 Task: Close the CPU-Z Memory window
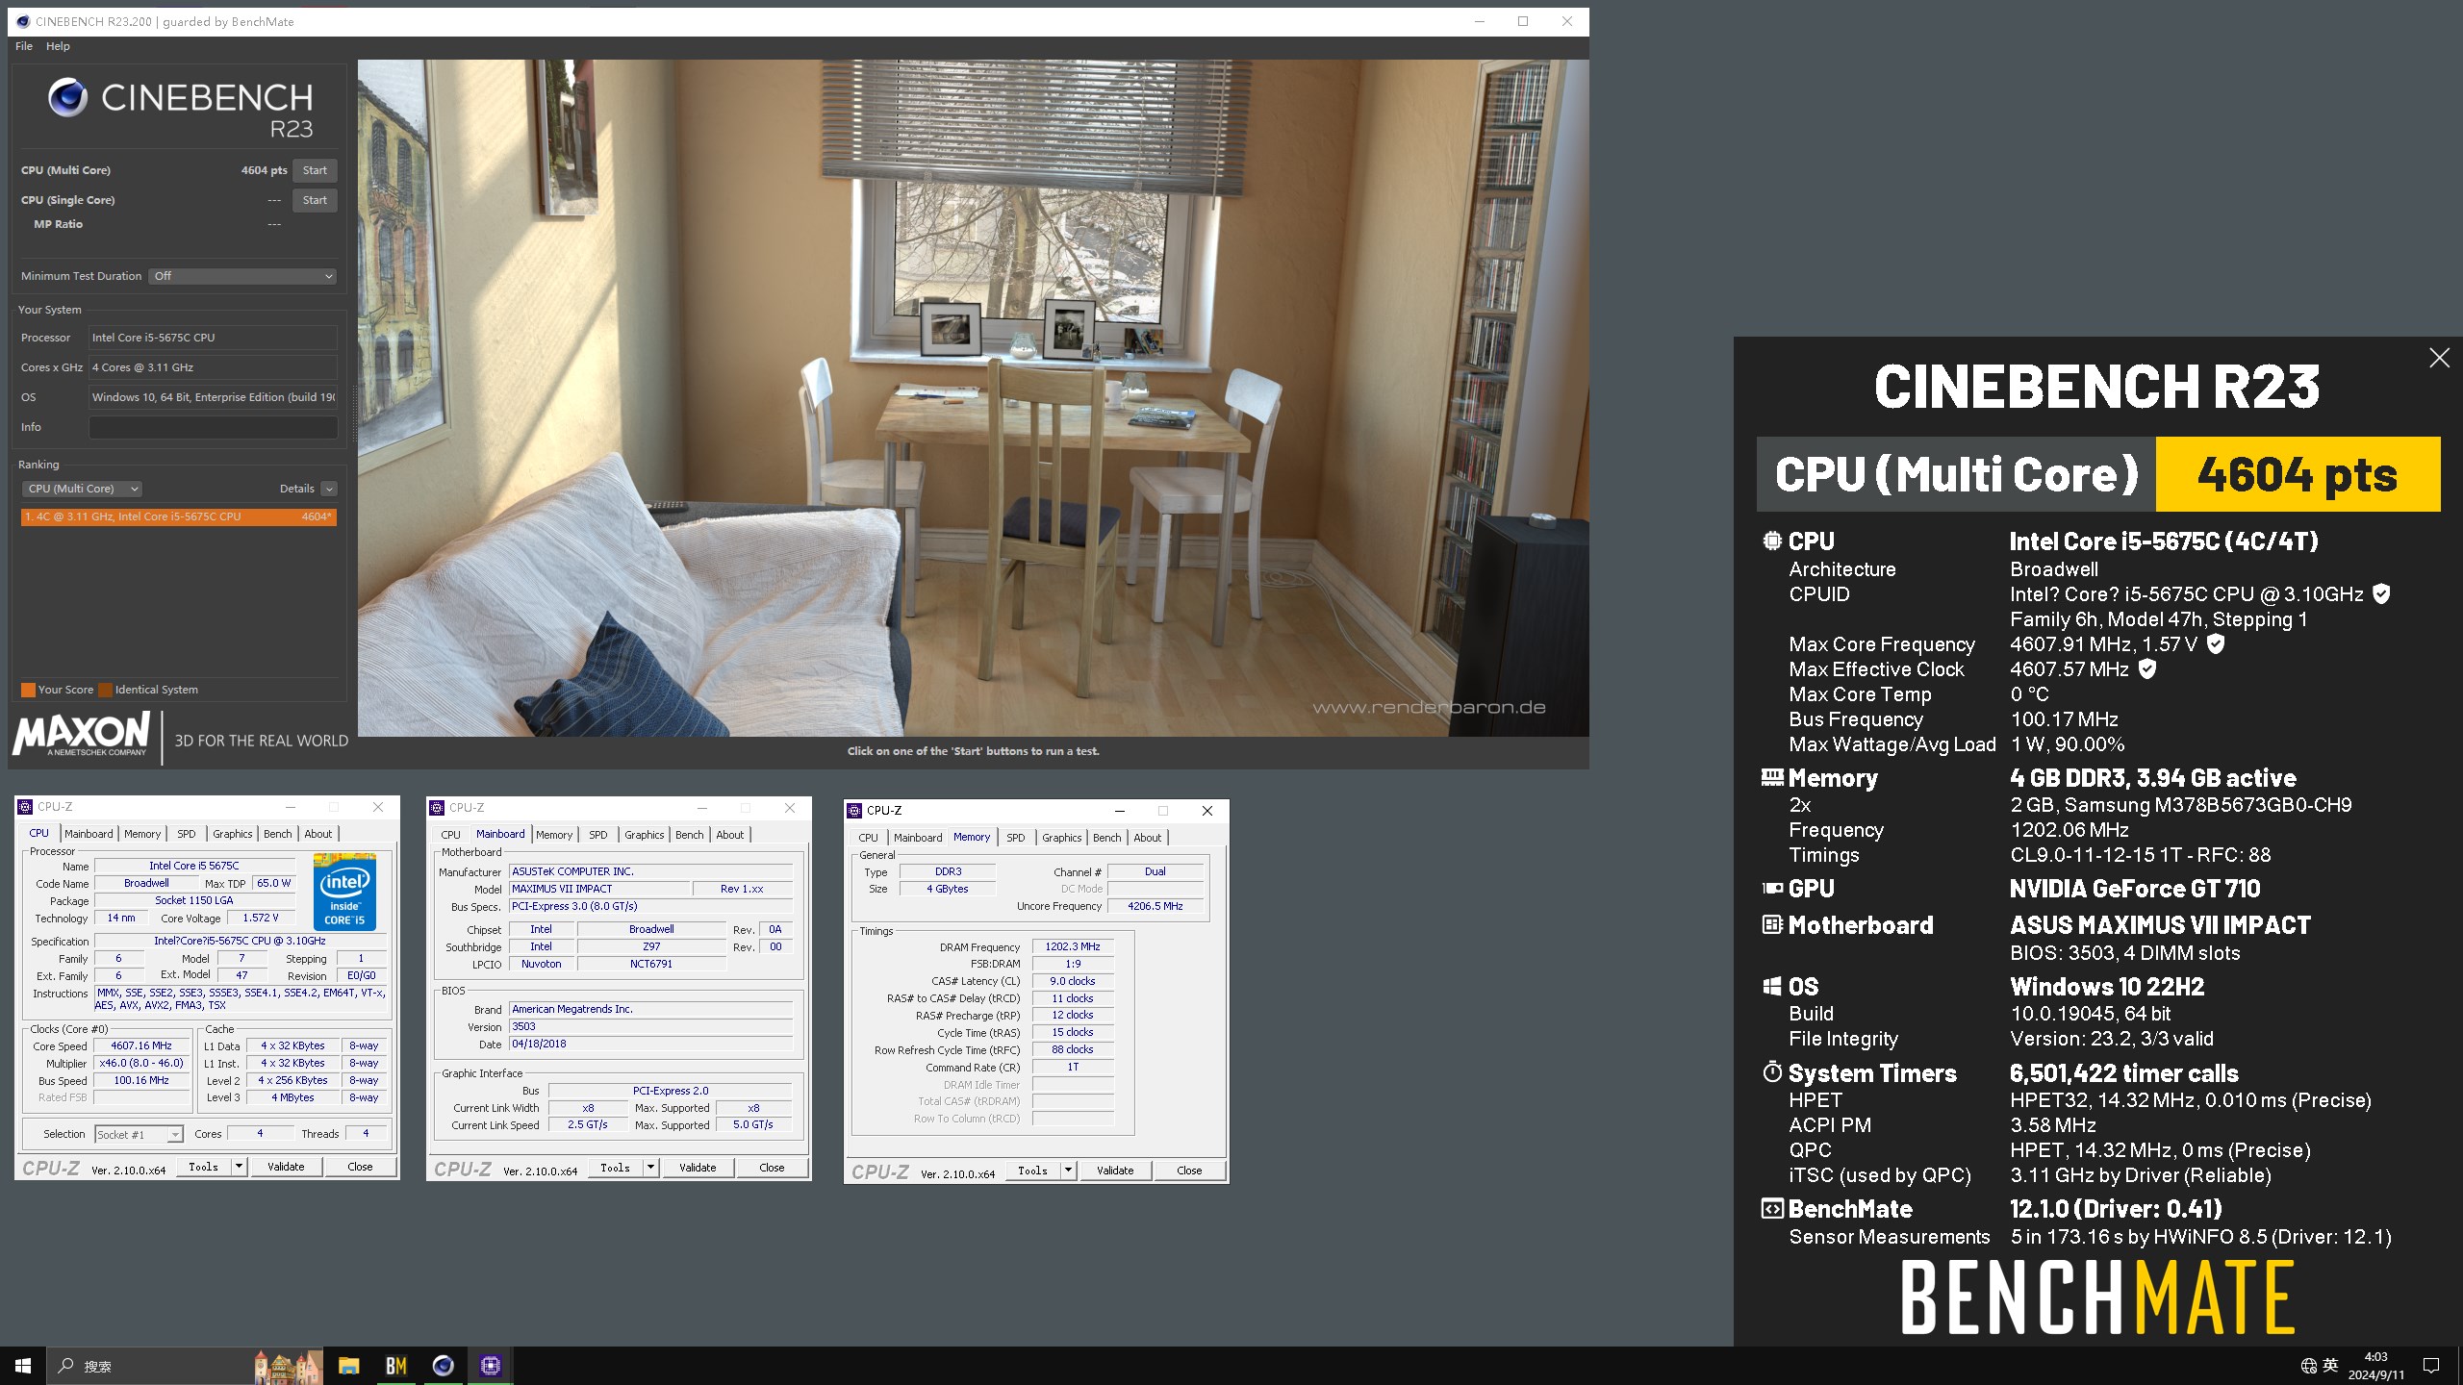[1206, 811]
